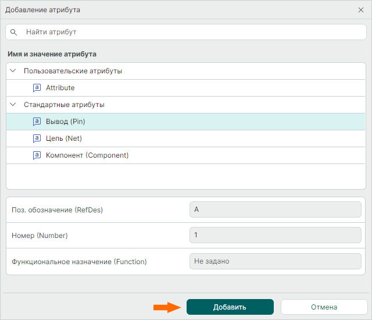
Task: Click the magnifier search icon
Action: pos(14,32)
